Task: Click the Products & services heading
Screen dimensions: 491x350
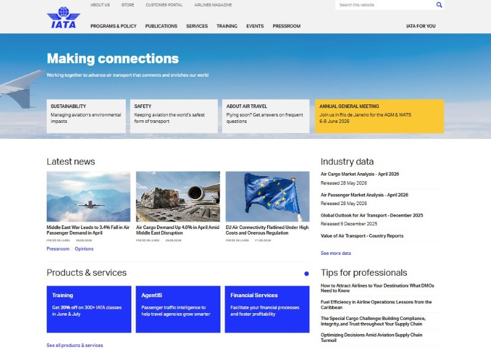Action: (87, 273)
